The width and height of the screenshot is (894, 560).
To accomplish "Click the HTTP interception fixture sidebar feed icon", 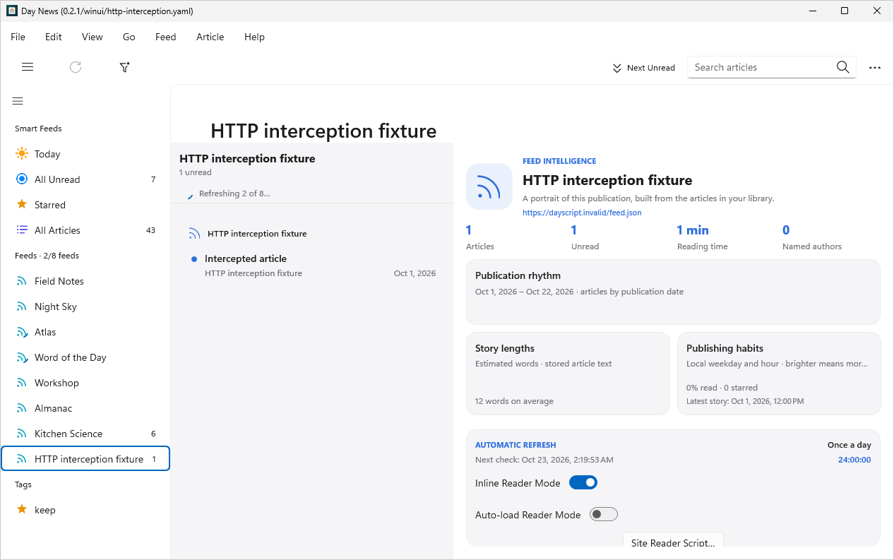I will coord(22,459).
